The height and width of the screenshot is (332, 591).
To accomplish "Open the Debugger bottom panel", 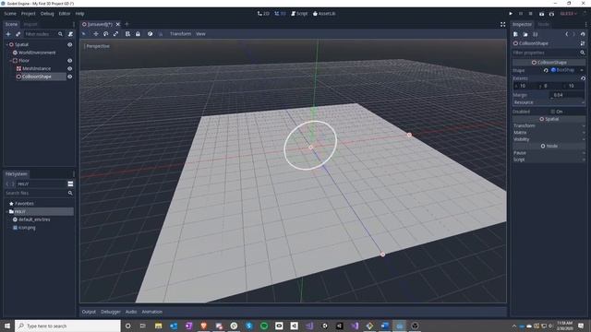I will coord(111,312).
